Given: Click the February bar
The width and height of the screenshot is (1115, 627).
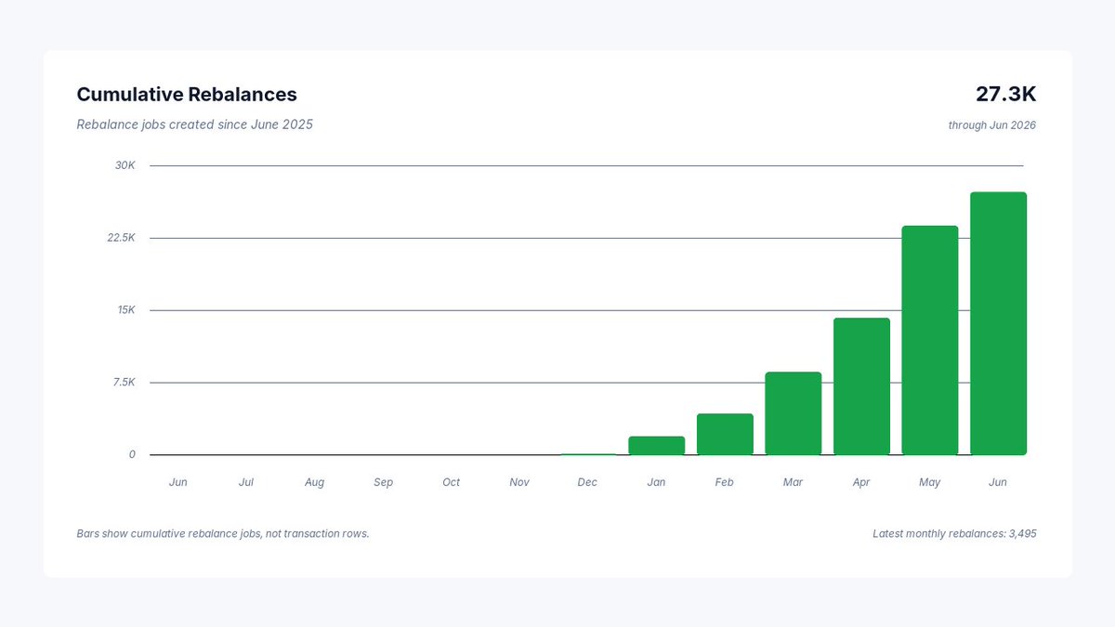Looking at the screenshot, I should pos(725,434).
